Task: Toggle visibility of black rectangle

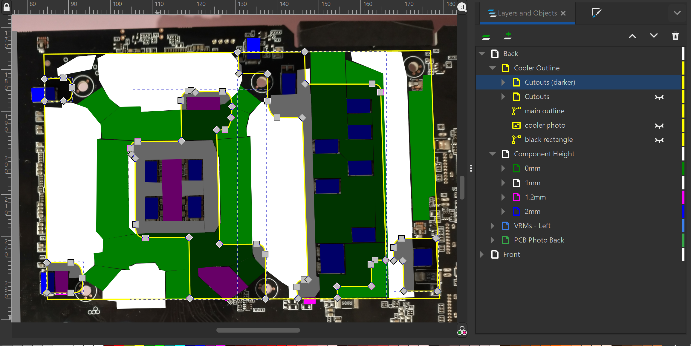Action: tap(659, 140)
